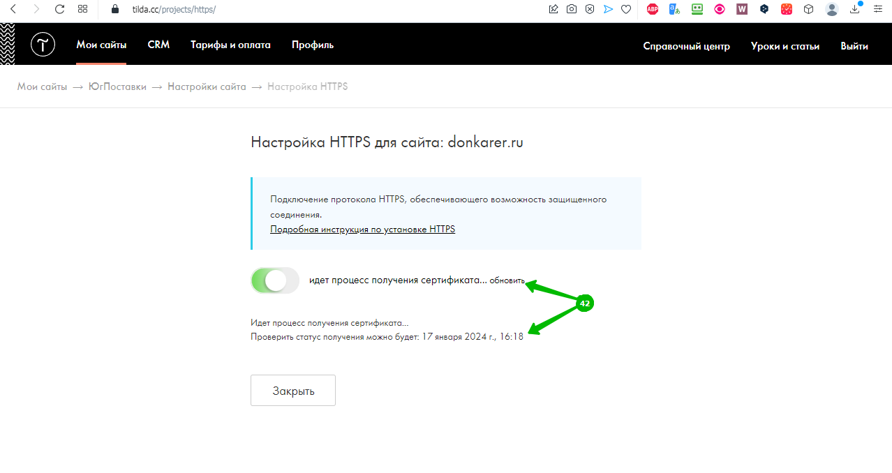Click the blue paper-plane send icon
This screenshot has height=473, width=892.
(608, 9)
